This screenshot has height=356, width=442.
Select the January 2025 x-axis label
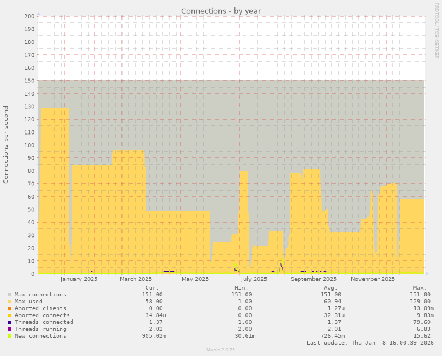point(79,279)
